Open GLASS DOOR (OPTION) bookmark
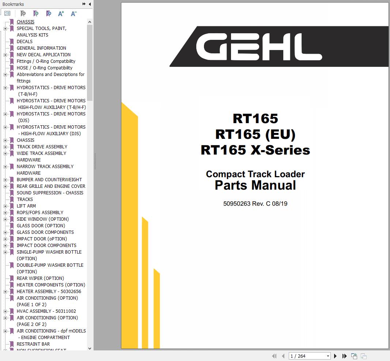This screenshot has width=390, height=361. pos(41,225)
